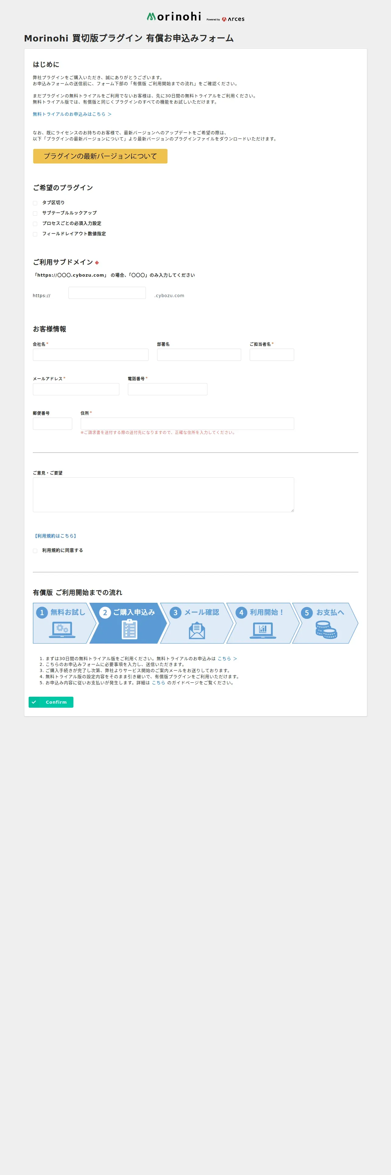Viewport: 391px width, 1175px height.
Task: Open the 【利用規約はこちら】 link
Action: (x=55, y=536)
